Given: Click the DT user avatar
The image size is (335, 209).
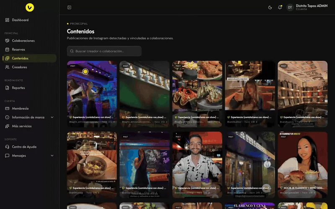Looking at the screenshot, I should pyautogui.click(x=290, y=8).
